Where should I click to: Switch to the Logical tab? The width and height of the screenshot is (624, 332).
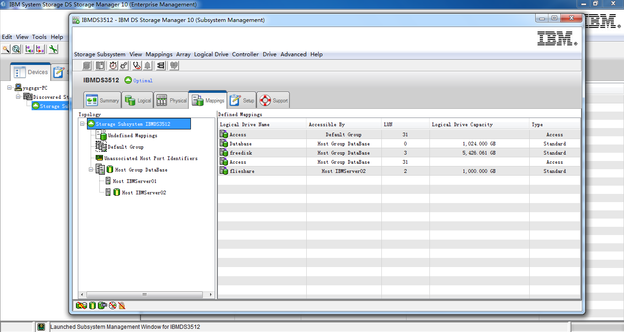click(x=138, y=100)
